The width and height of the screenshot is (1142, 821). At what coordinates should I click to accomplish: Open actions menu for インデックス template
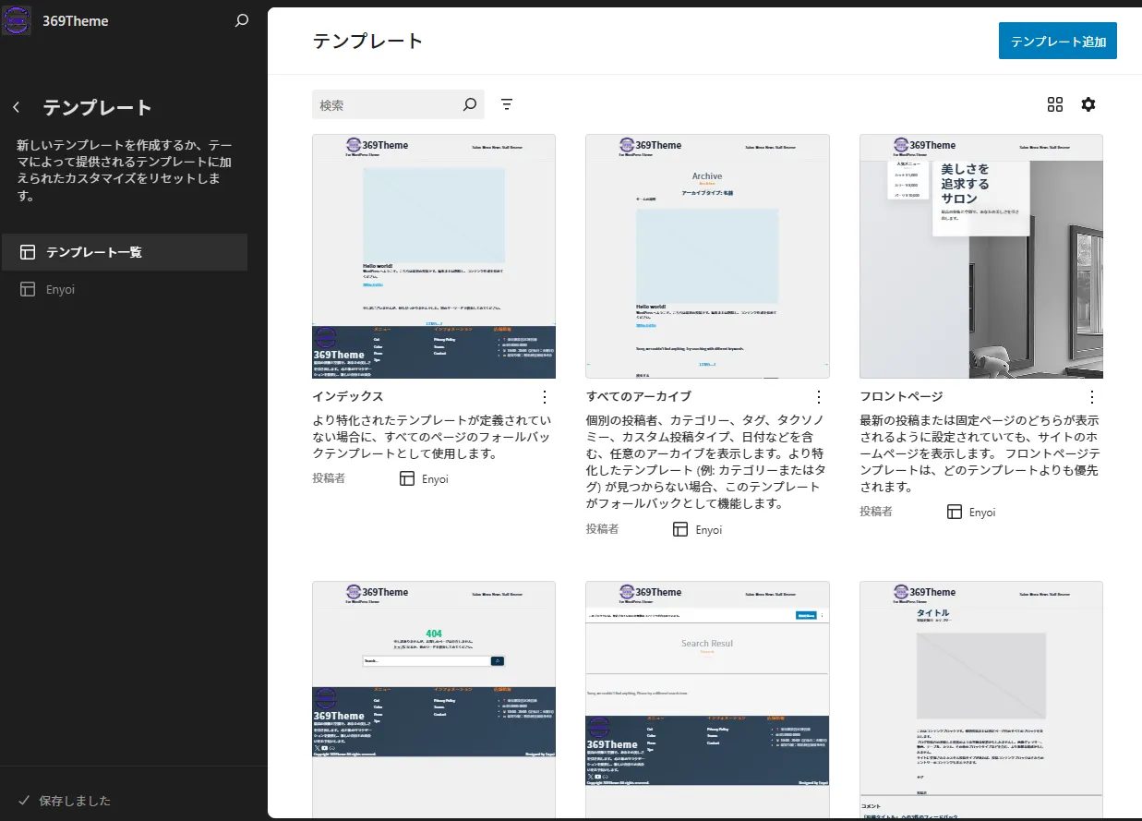point(545,397)
